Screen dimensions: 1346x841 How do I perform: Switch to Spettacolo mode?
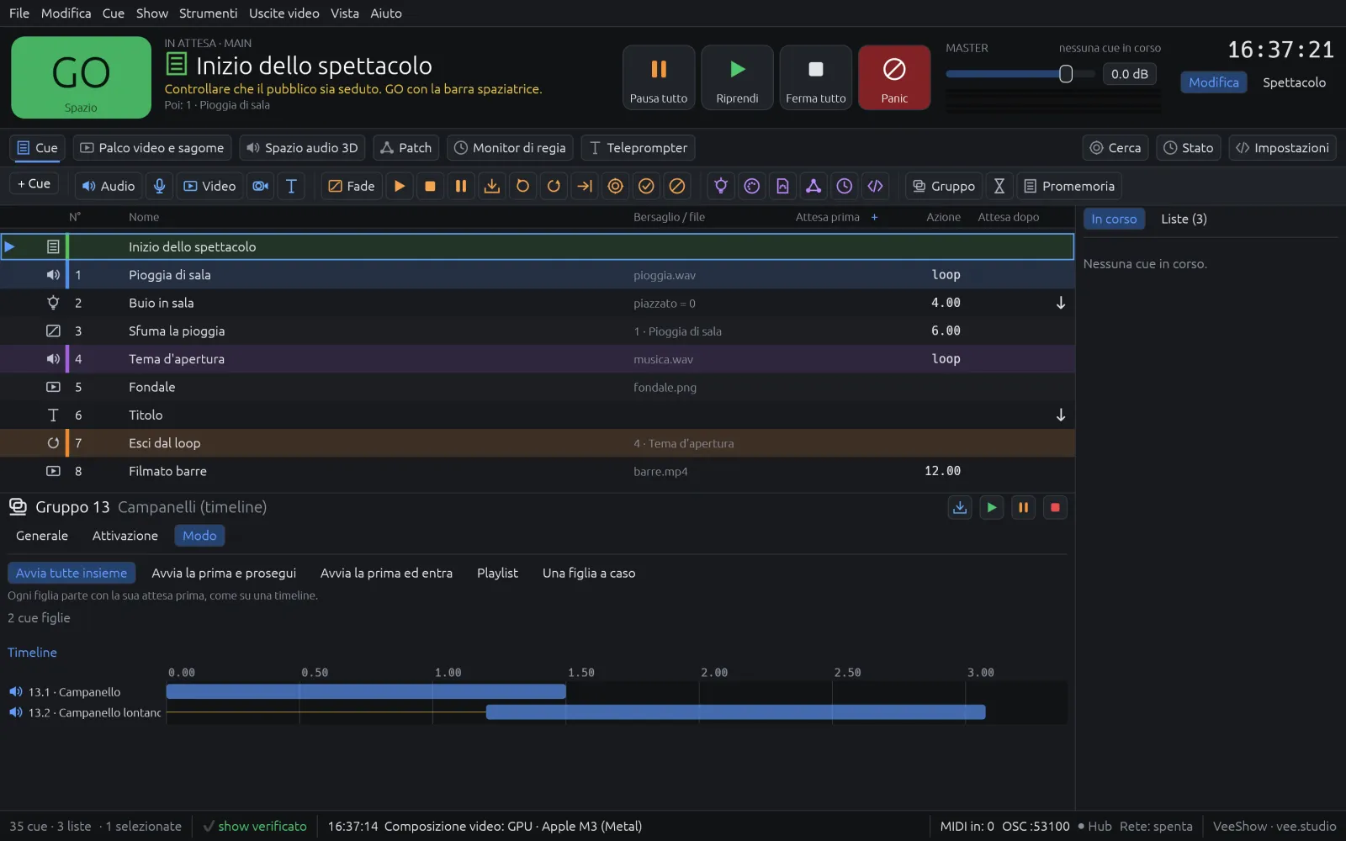coord(1294,82)
